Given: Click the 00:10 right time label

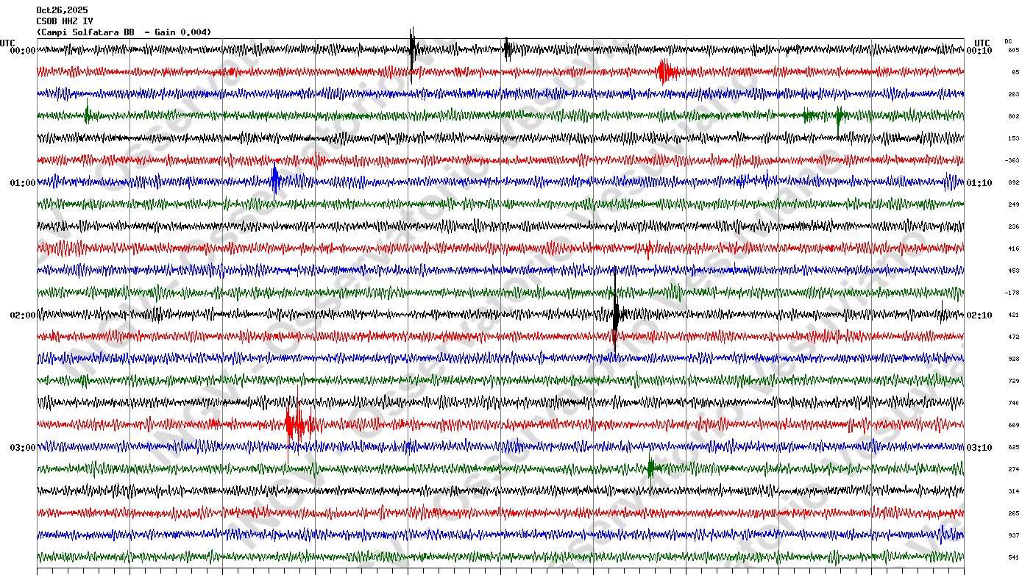Looking at the screenshot, I should 979,50.
